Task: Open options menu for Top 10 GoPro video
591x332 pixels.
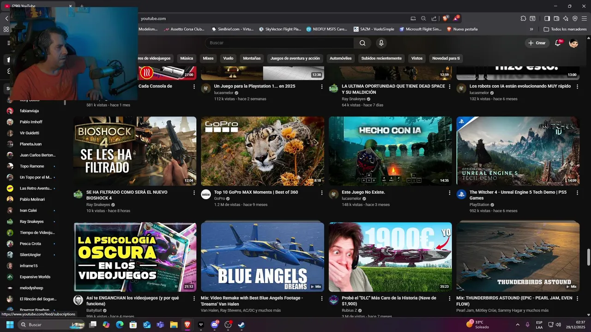Action: coord(322,193)
